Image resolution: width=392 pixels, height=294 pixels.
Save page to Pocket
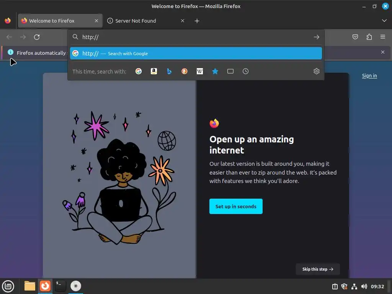[x=355, y=37]
